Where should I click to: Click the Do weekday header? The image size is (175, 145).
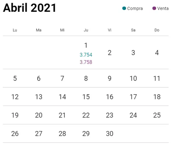(x=157, y=30)
